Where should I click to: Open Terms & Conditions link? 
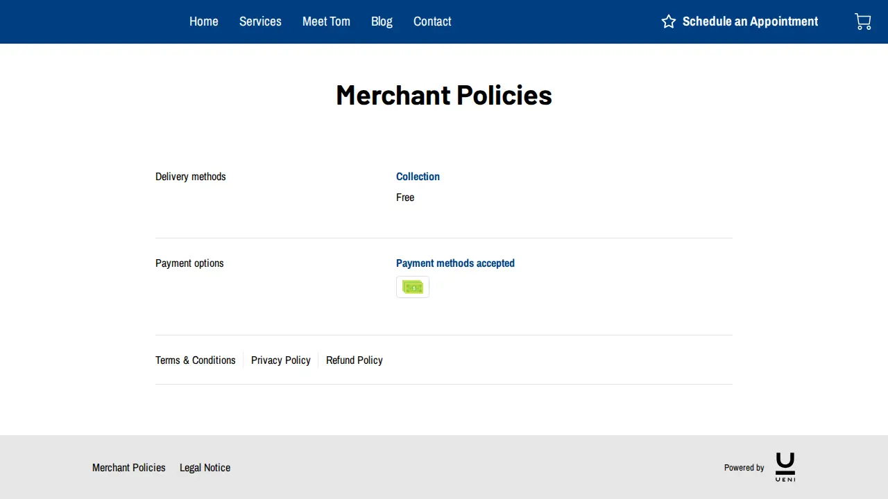pos(196,360)
